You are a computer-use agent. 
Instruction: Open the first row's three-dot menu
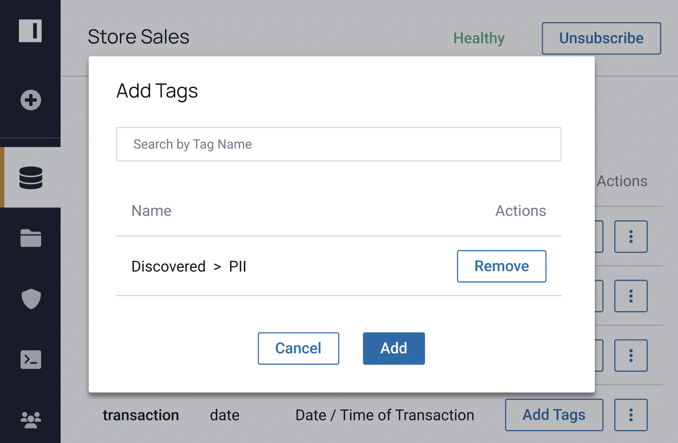pyautogui.click(x=631, y=236)
